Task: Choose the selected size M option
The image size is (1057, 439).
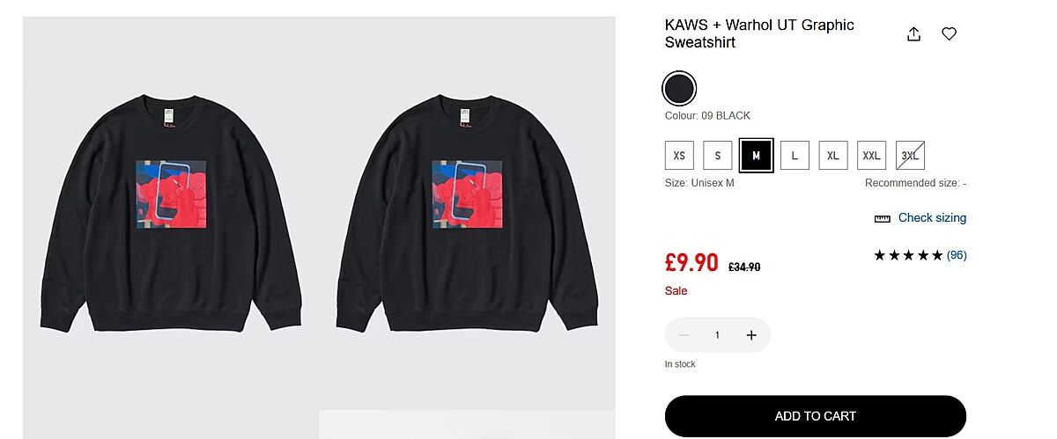Action: click(x=756, y=156)
